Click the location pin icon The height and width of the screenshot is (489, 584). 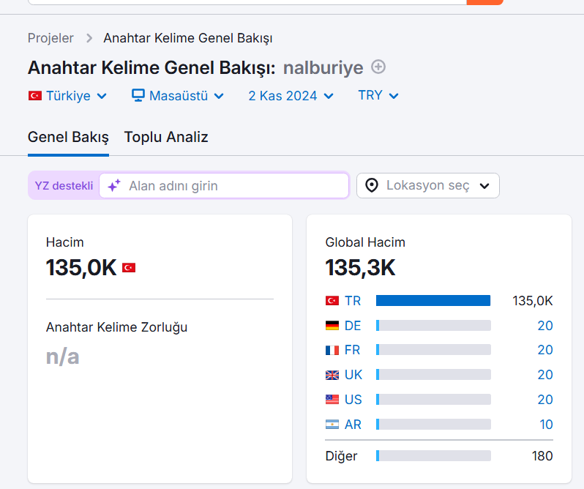tap(372, 185)
